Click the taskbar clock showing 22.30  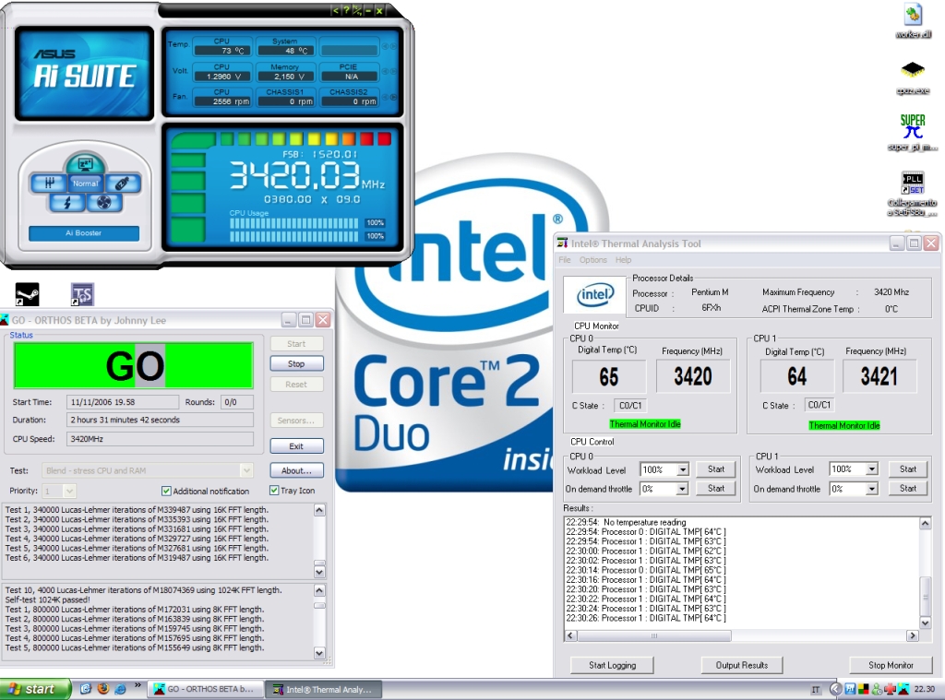tap(924, 689)
